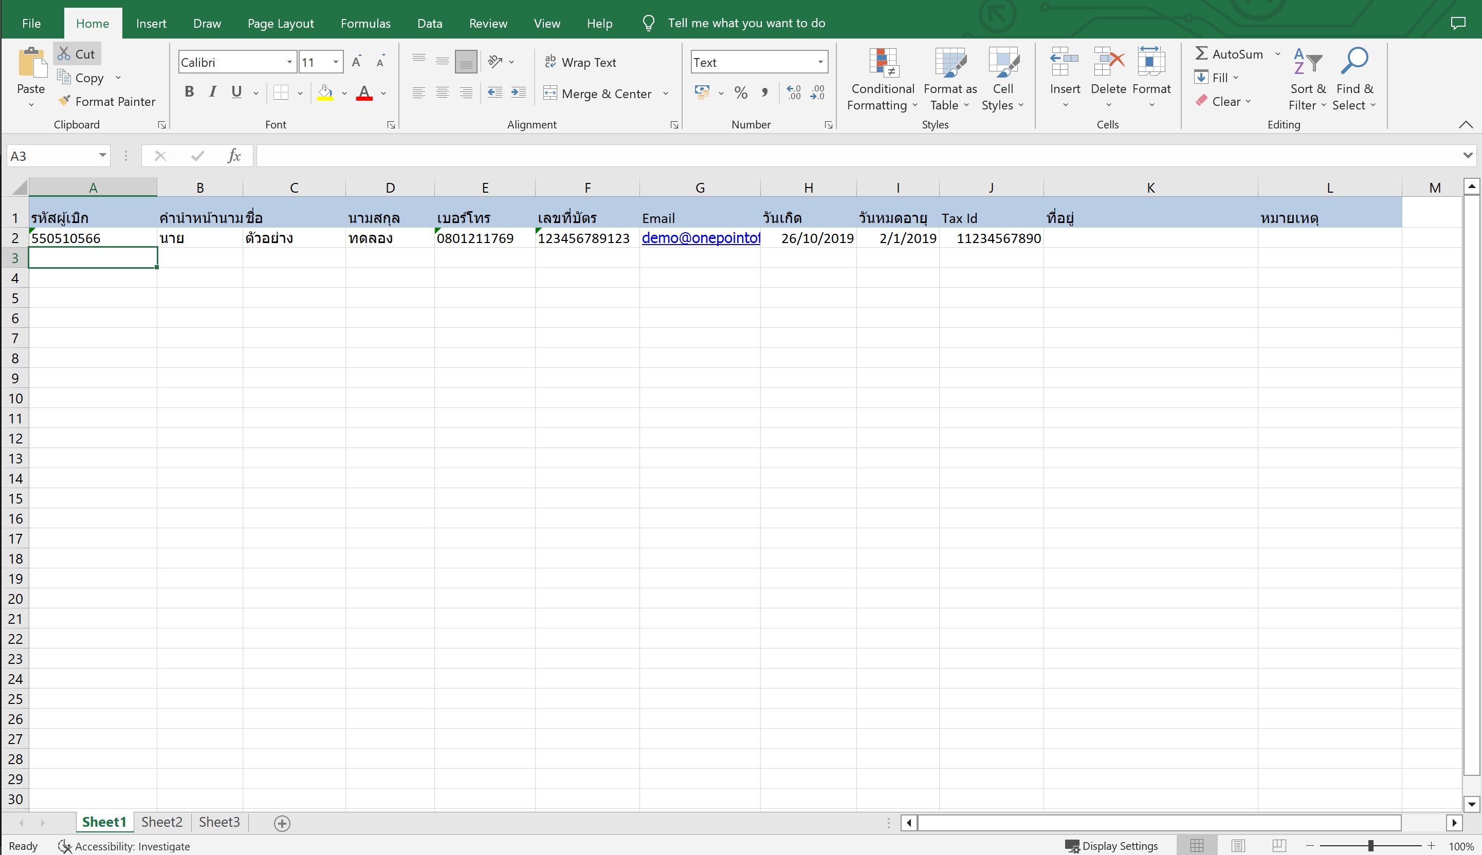Activate the Format Painter brush
Screen dimensions: 1482x855
[106, 102]
